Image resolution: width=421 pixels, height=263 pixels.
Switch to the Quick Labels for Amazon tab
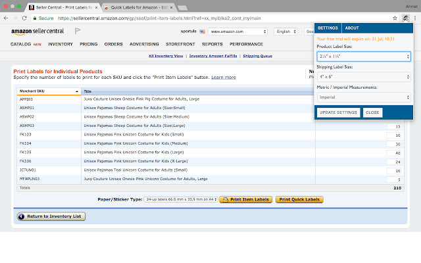[138, 7]
